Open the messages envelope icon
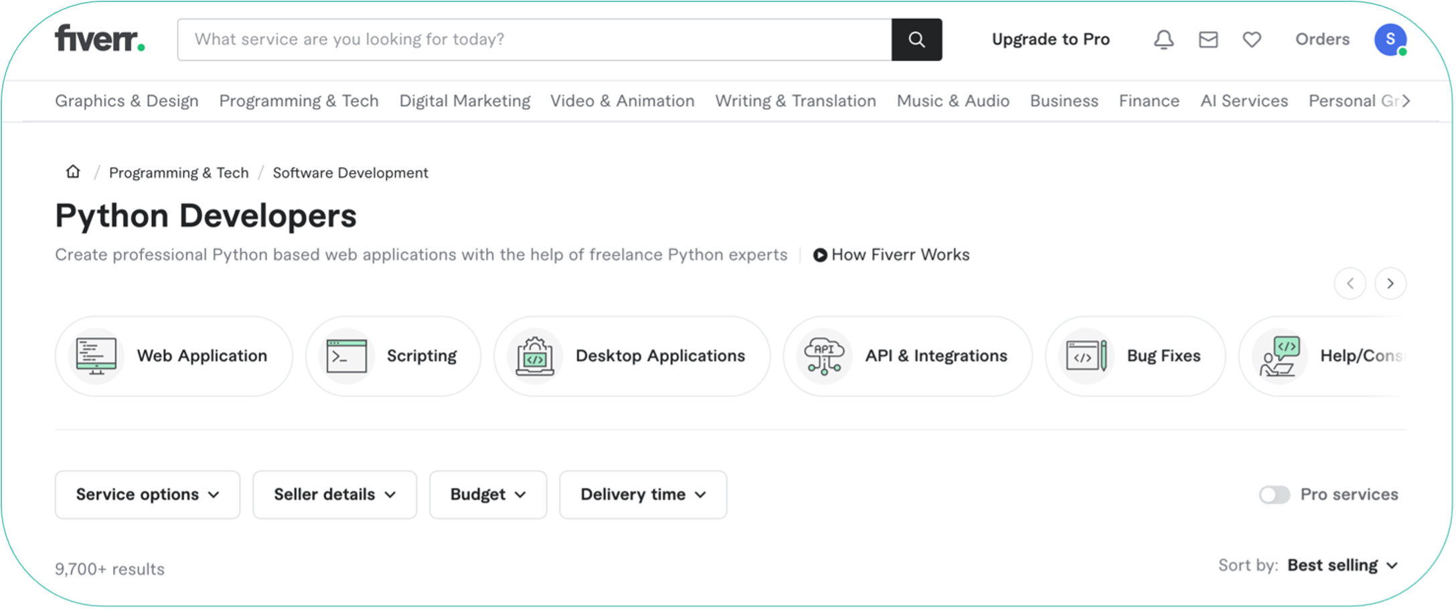Viewport: 1456px width, 609px height. (x=1208, y=39)
